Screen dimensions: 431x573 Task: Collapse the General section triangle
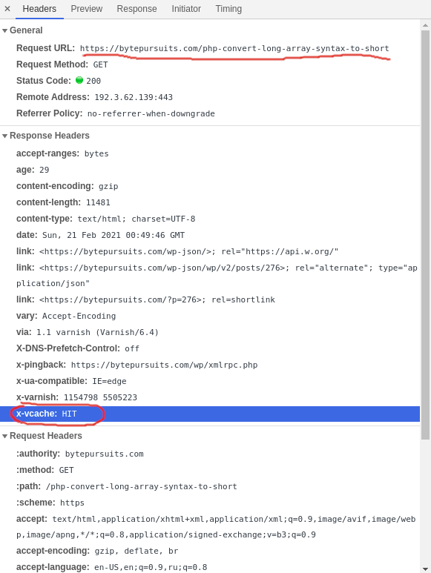(x=4, y=30)
